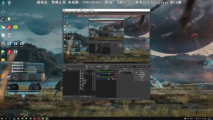Remove the scene with the minus icon
The width and height of the screenshot is (213, 120).
click(x=66, y=96)
